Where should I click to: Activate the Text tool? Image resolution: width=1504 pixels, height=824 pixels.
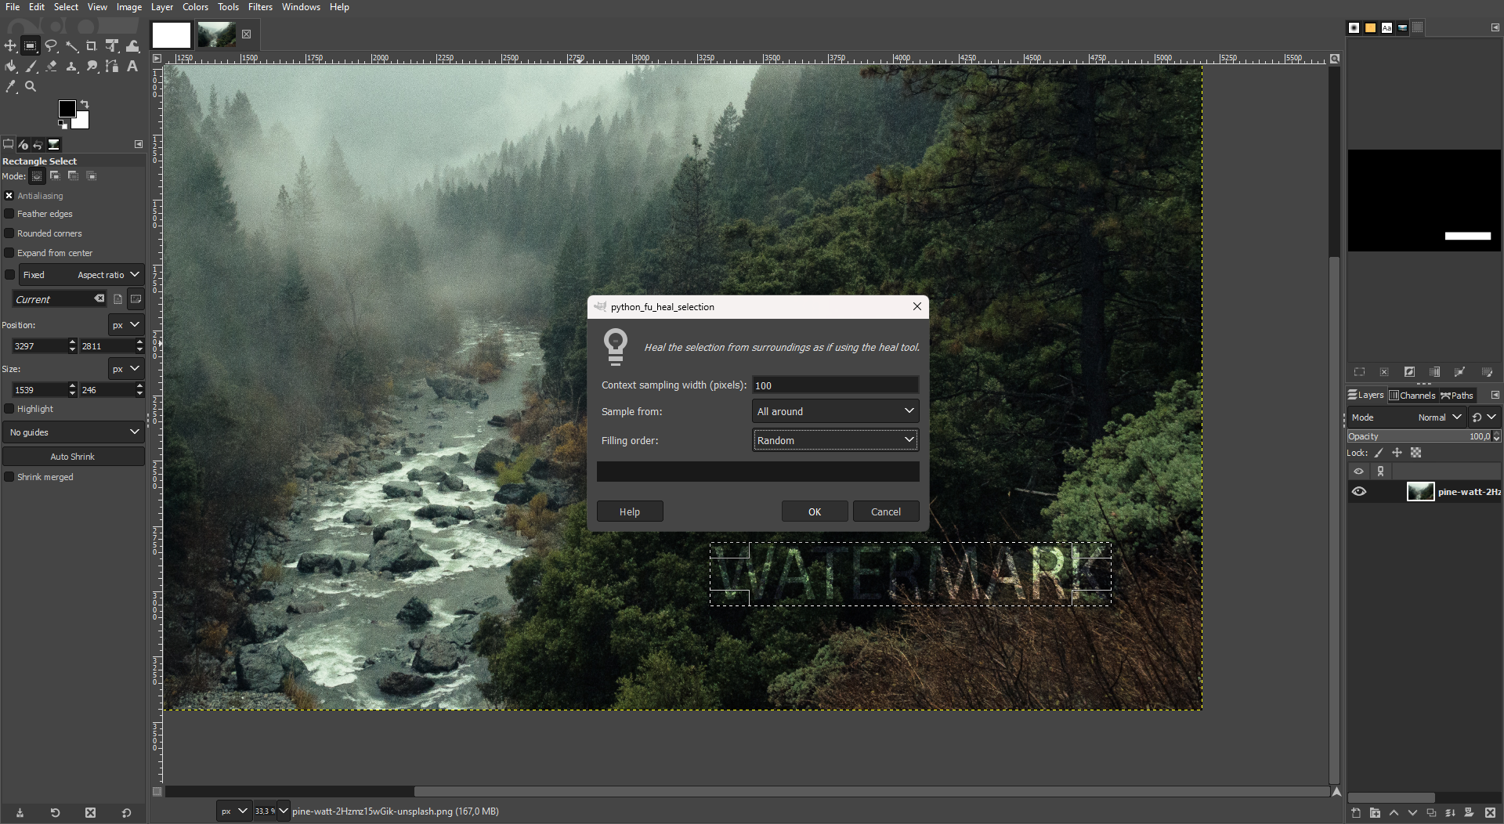pyautogui.click(x=132, y=67)
